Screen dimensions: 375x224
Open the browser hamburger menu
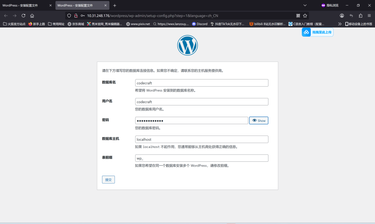369,16
